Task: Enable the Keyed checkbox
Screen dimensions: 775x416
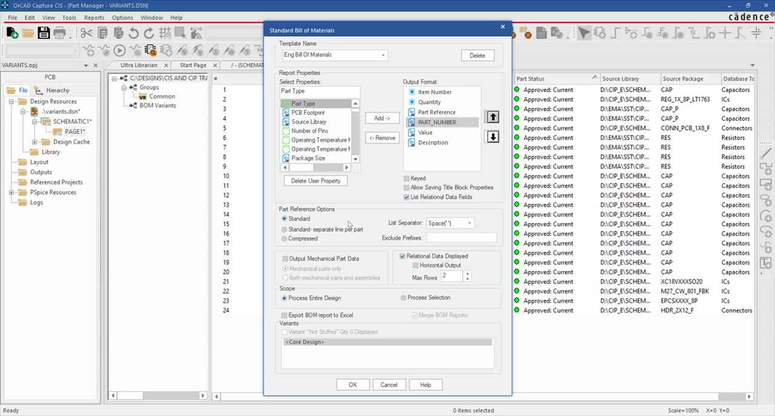Action: pos(406,179)
